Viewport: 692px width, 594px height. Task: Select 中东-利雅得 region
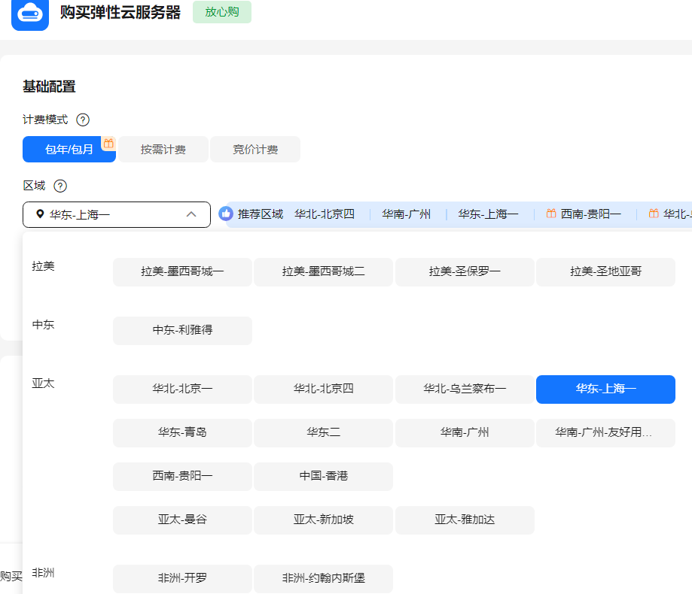click(182, 331)
